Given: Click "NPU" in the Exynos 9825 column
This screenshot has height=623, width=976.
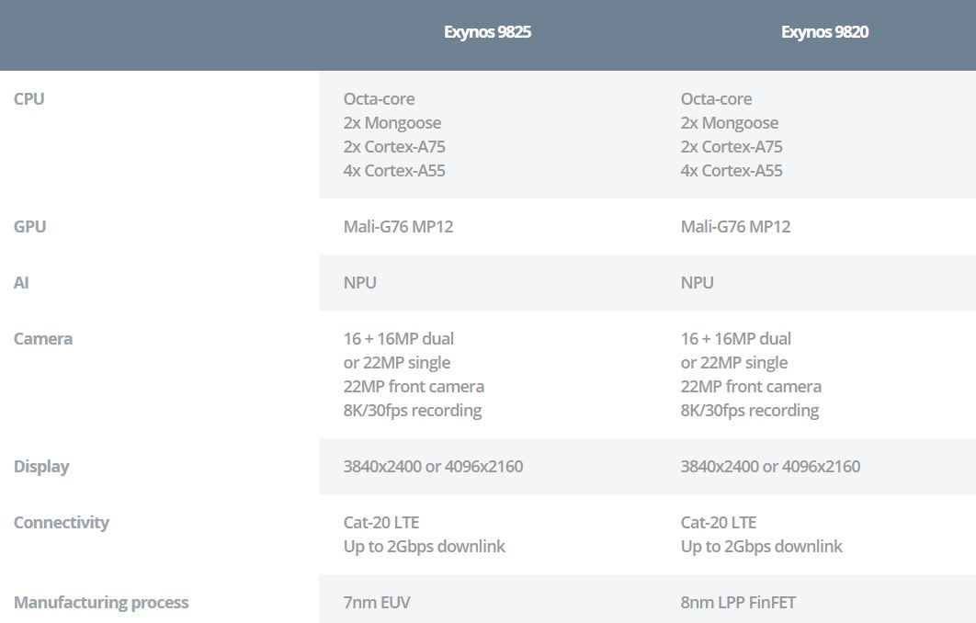Looking at the screenshot, I should 359,283.
